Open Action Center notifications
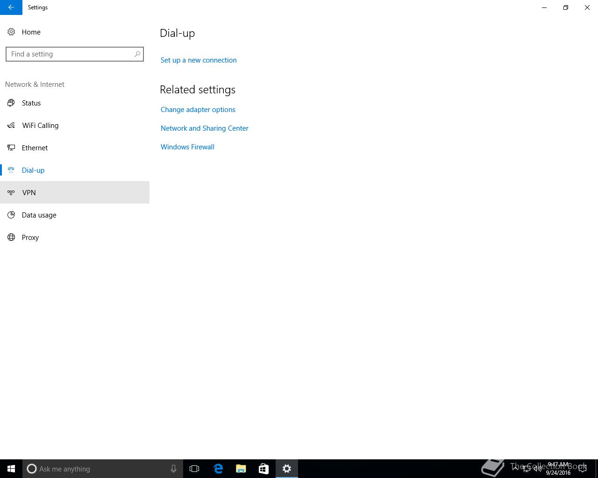 click(583, 469)
